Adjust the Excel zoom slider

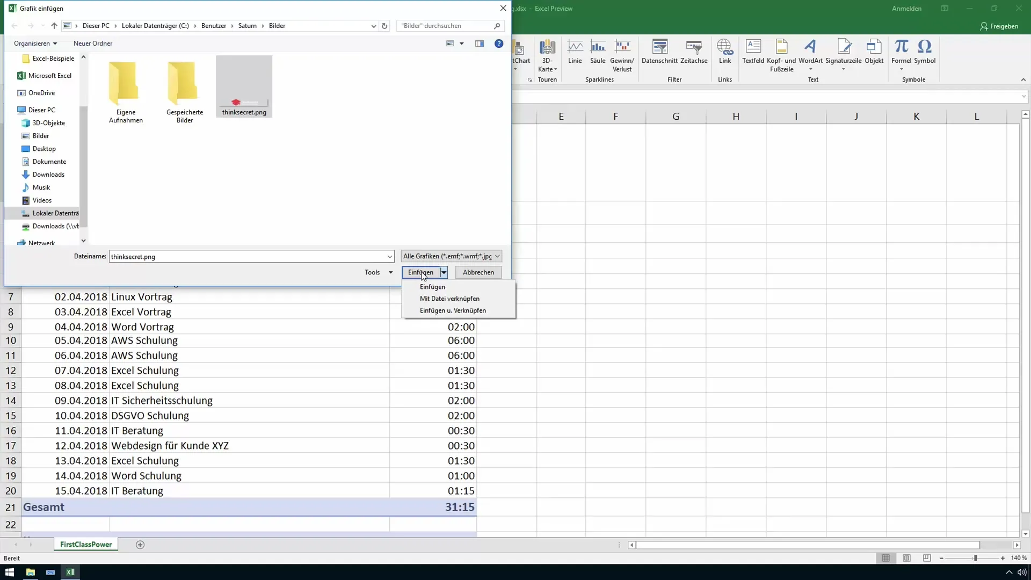point(975,559)
